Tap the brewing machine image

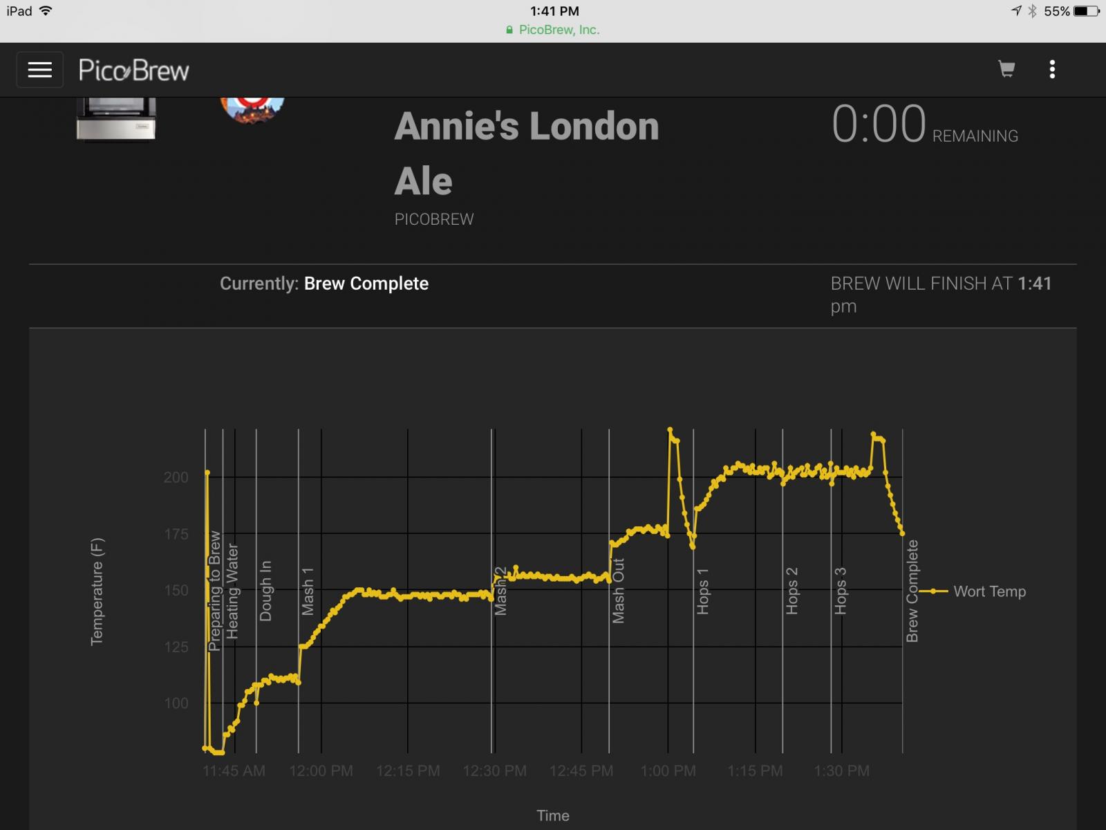[x=116, y=119]
